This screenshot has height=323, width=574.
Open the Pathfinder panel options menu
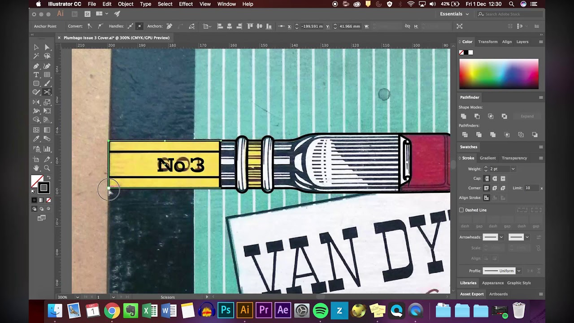(x=541, y=97)
